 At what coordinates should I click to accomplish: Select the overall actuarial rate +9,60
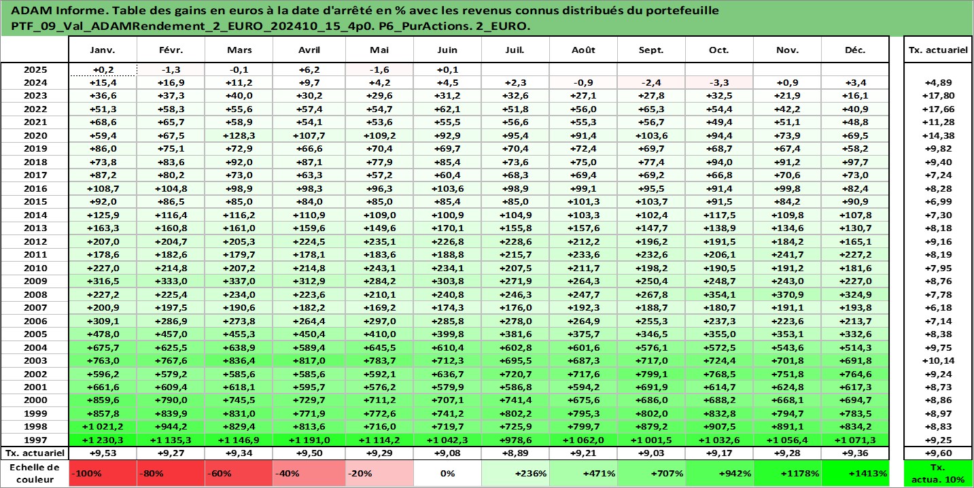[x=938, y=453]
